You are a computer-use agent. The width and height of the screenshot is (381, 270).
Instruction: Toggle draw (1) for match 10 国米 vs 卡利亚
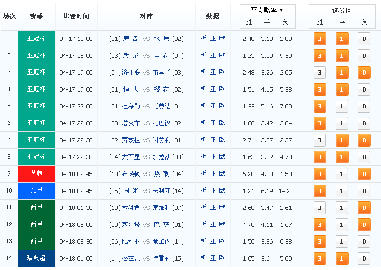[342, 191]
